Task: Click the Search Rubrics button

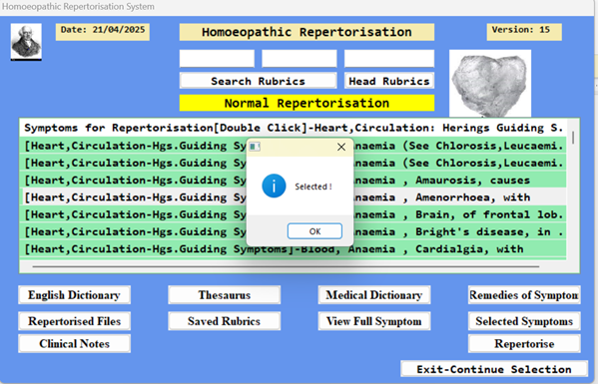Action: [259, 81]
